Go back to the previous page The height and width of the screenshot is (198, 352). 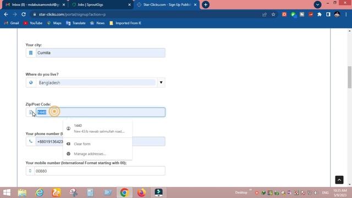[6, 14]
